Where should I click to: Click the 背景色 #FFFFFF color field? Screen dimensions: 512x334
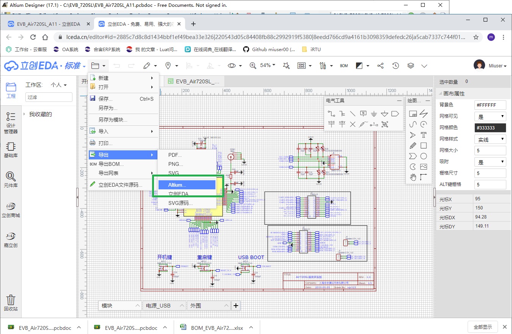490,105
